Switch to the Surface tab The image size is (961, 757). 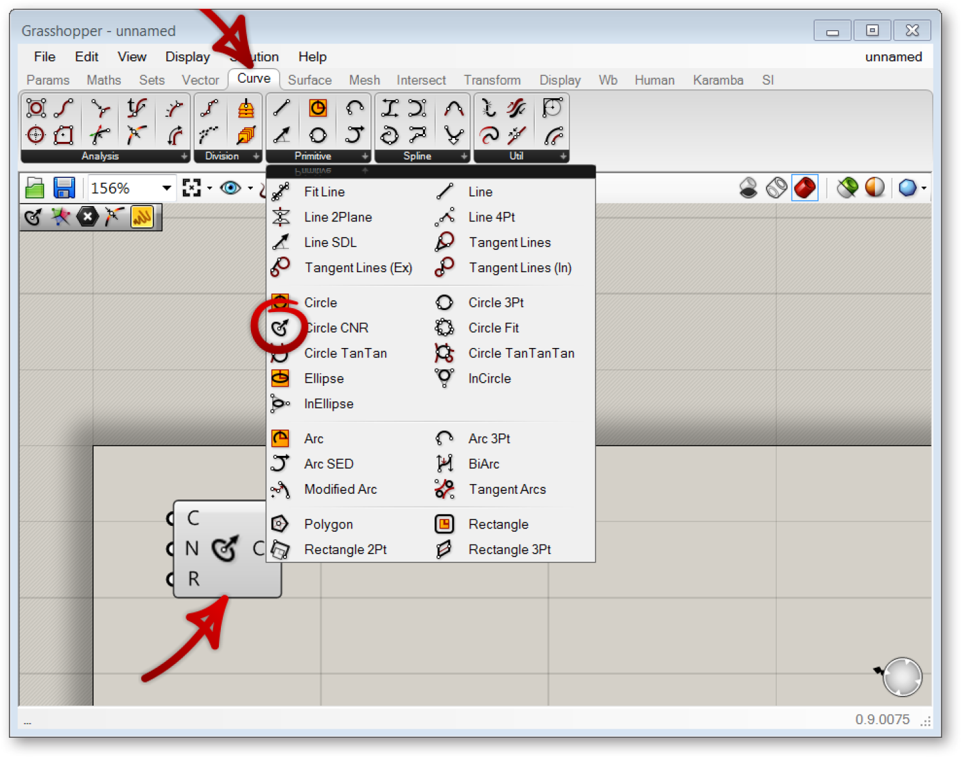[x=309, y=80]
